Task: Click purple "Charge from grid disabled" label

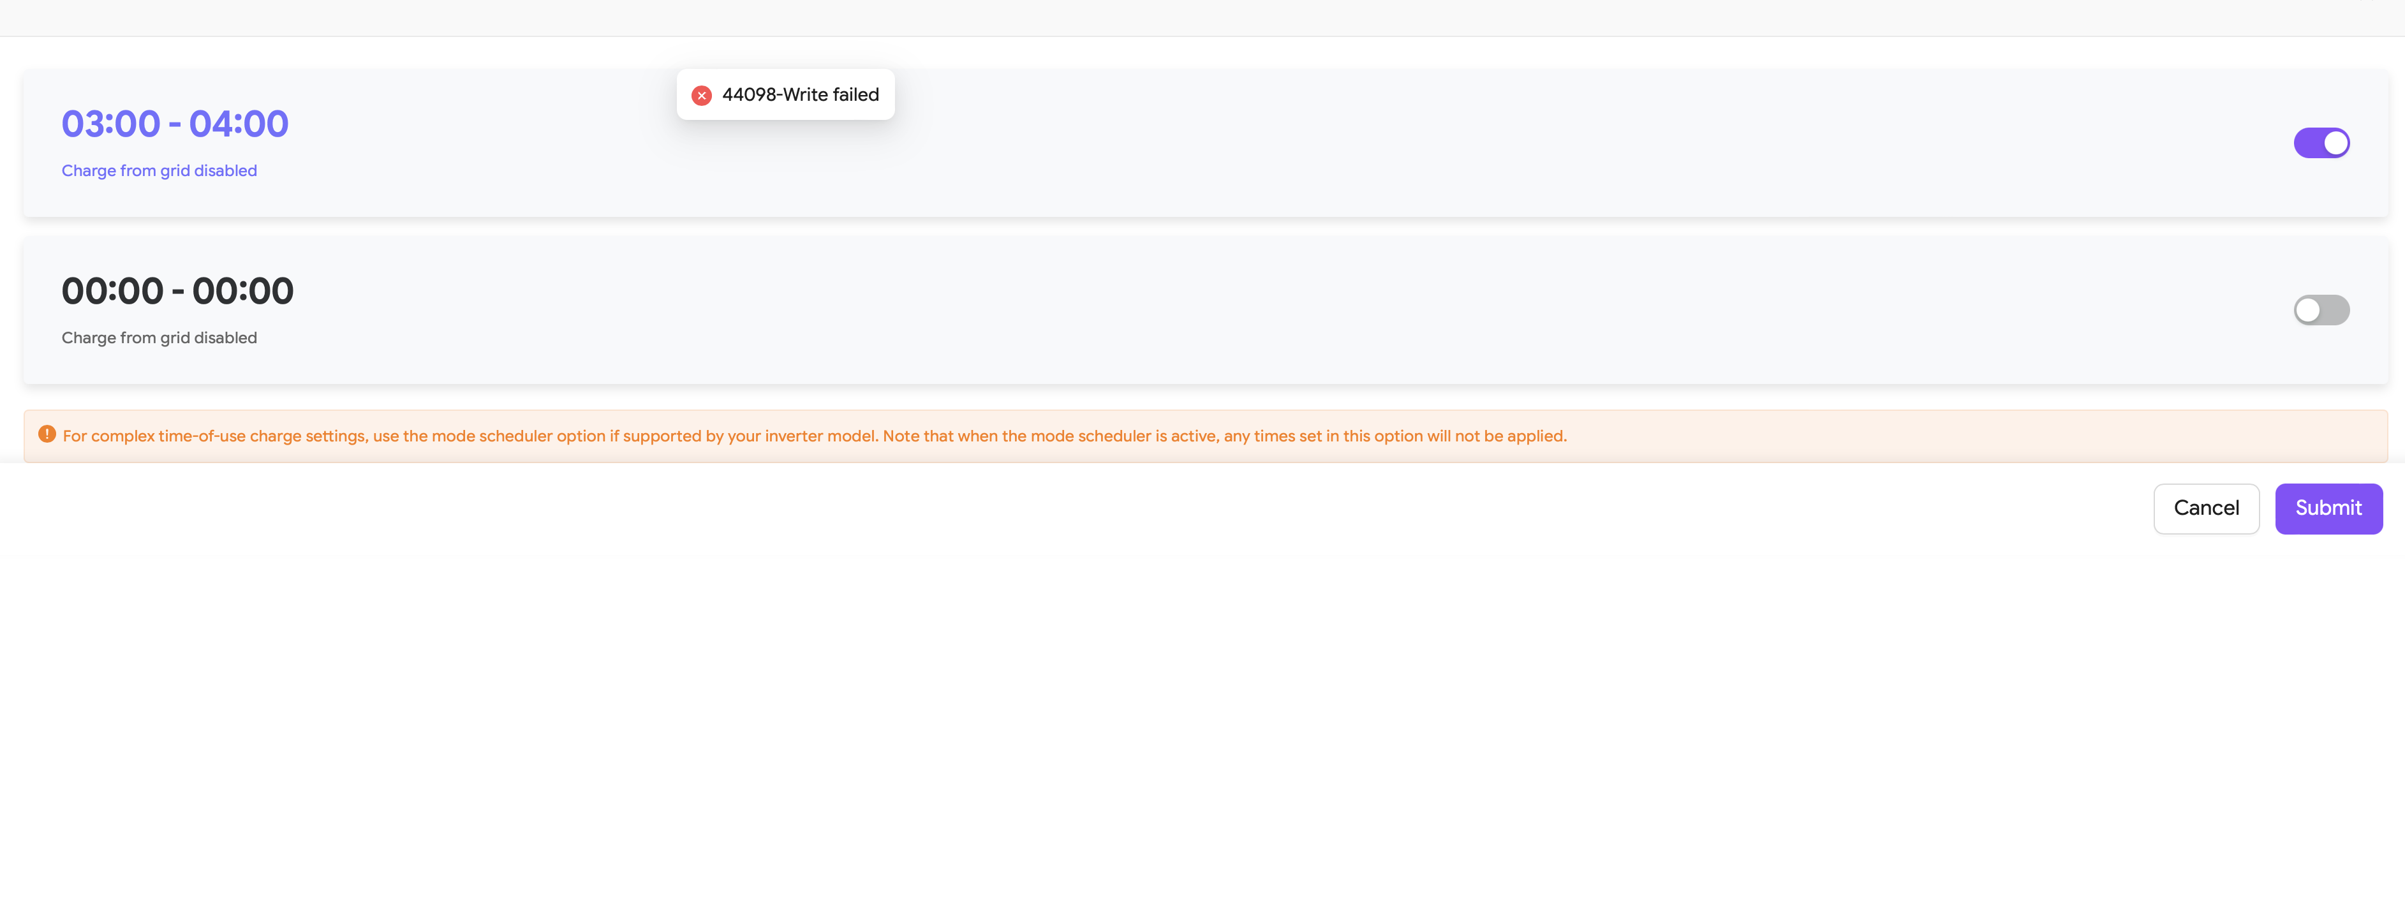Action: point(159,171)
